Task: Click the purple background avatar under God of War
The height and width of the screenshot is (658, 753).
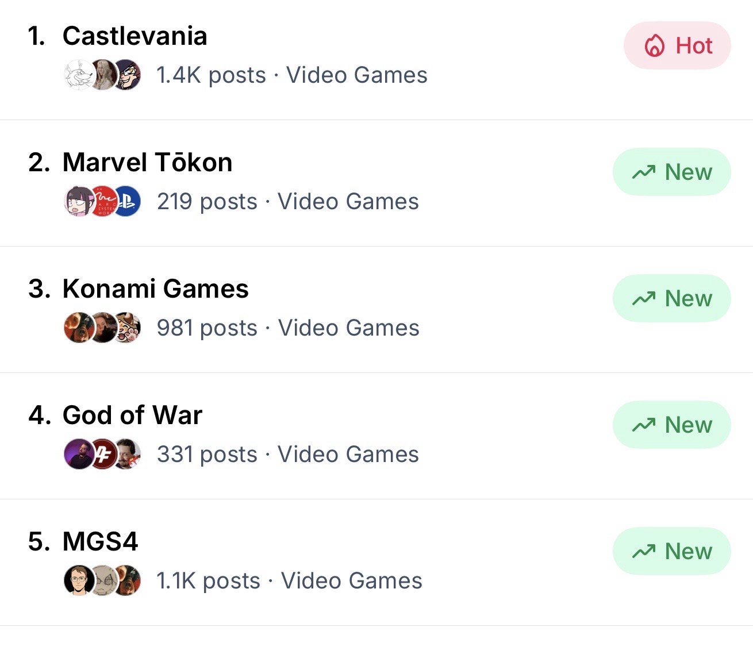Action: (x=78, y=455)
